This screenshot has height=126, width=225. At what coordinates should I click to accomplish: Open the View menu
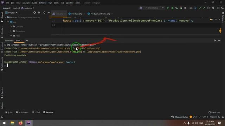[18, 3]
